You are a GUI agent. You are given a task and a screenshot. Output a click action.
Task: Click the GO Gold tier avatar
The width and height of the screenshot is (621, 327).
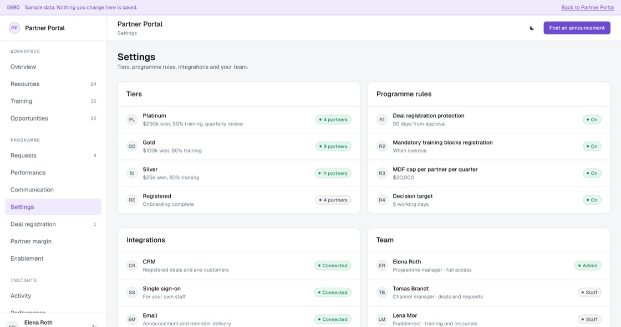[132, 146]
